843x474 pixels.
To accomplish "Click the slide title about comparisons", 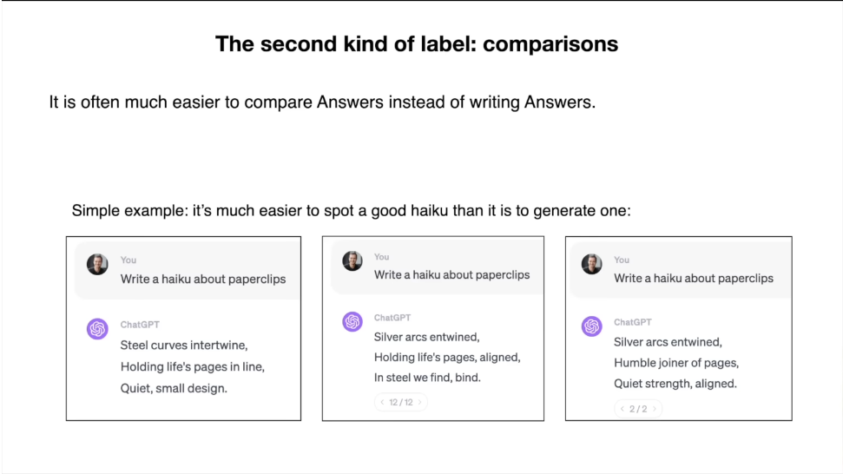I will [x=417, y=44].
